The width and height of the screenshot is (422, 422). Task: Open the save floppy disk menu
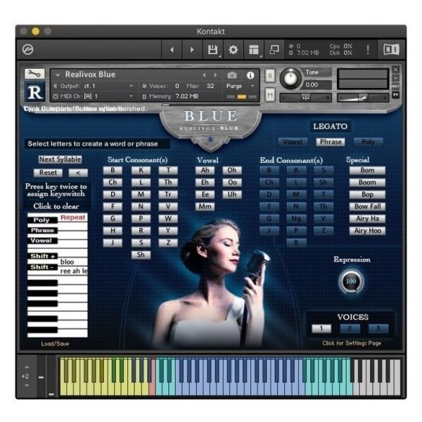point(212,49)
